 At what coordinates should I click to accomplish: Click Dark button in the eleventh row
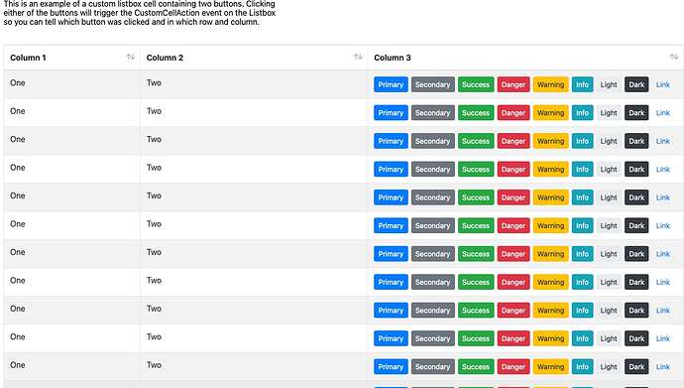tap(636, 367)
